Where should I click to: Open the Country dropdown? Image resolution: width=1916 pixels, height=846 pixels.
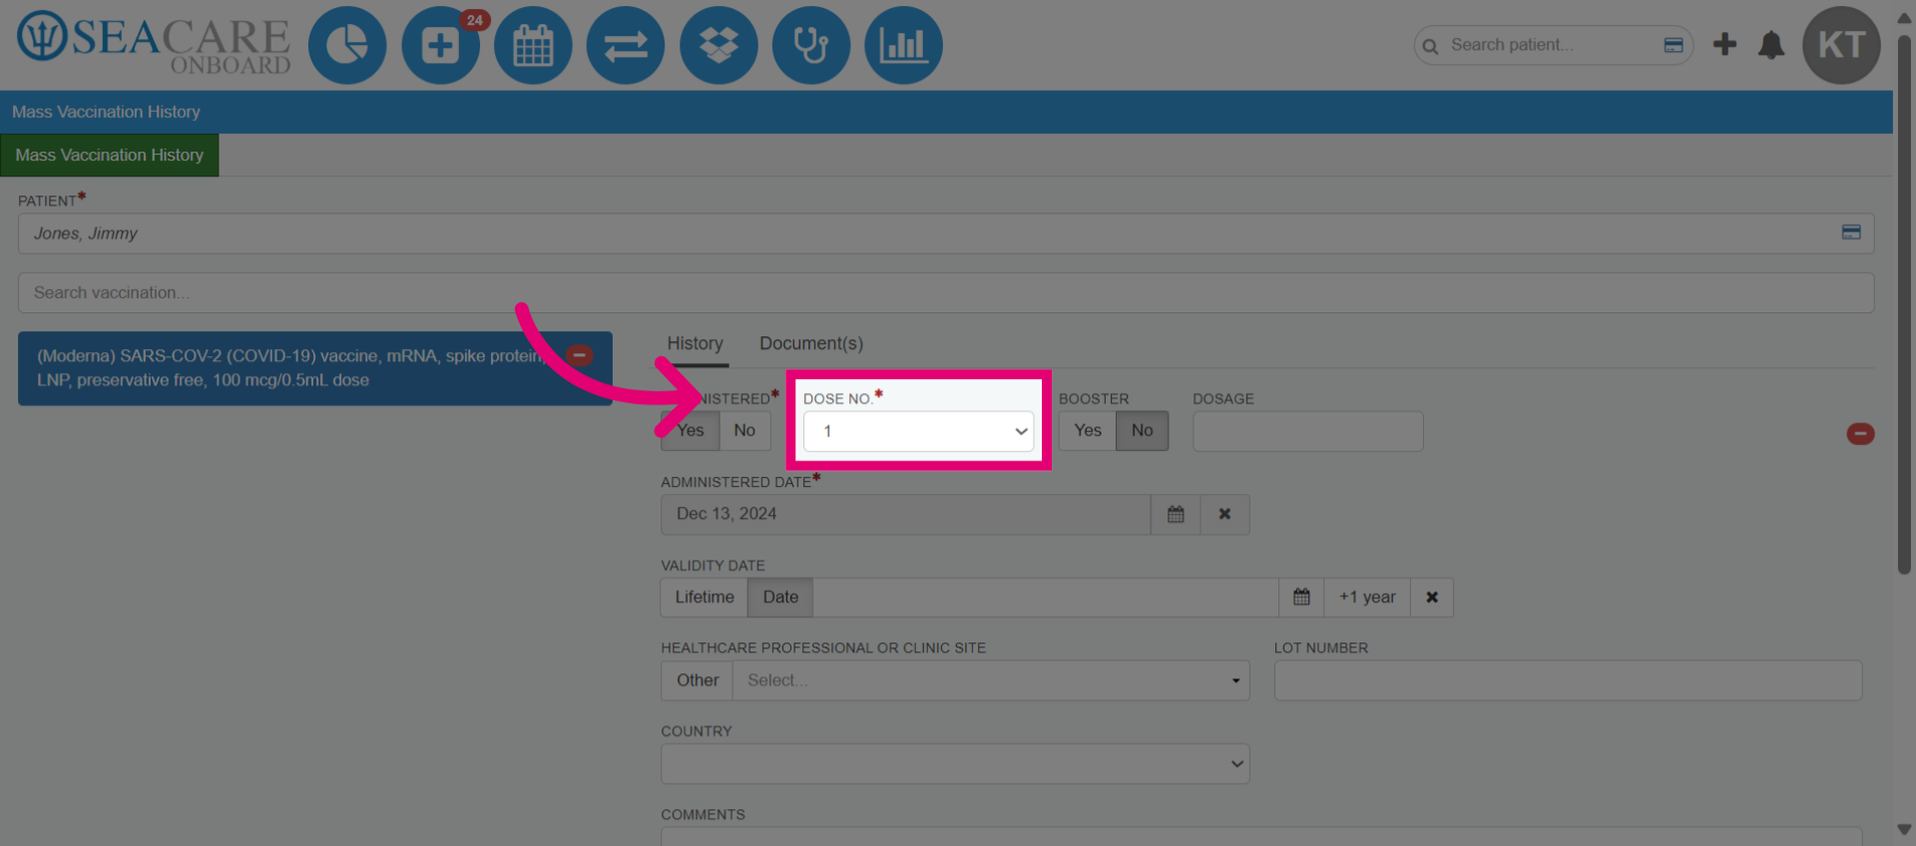point(955,764)
